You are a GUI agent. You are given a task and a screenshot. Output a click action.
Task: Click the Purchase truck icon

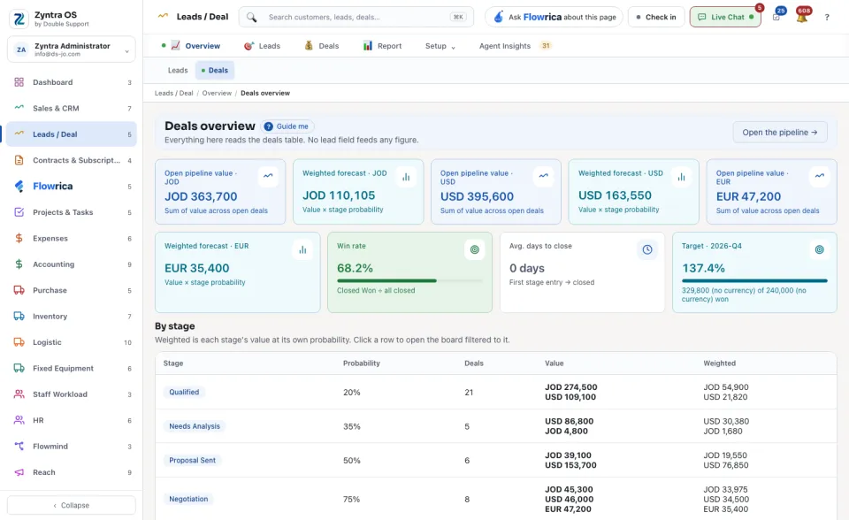pyautogui.click(x=19, y=290)
